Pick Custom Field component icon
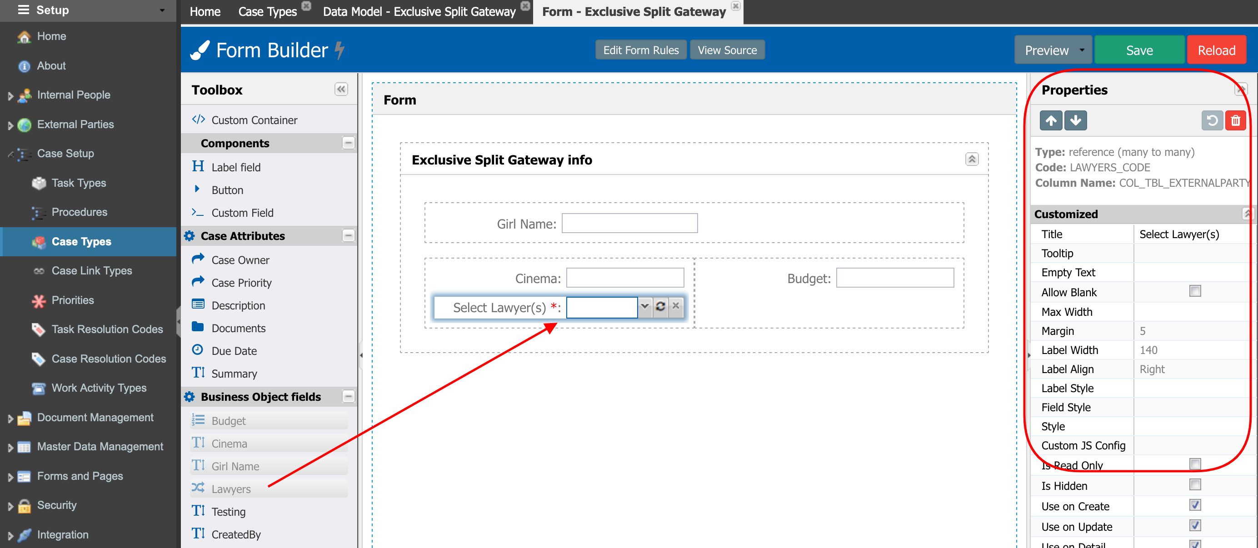This screenshot has height=548, width=1258. tap(198, 213)
